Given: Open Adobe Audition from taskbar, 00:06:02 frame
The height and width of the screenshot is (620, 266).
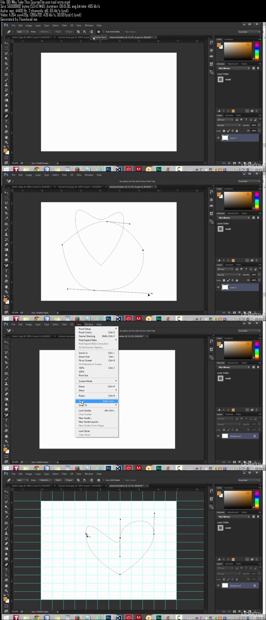Looking at the screenshot, I should point(159,319).
